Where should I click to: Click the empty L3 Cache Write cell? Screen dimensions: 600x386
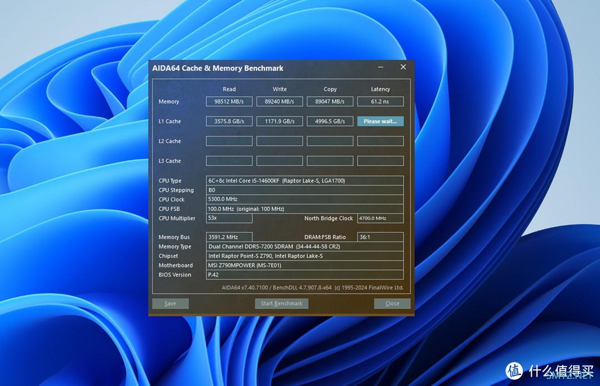279,161
